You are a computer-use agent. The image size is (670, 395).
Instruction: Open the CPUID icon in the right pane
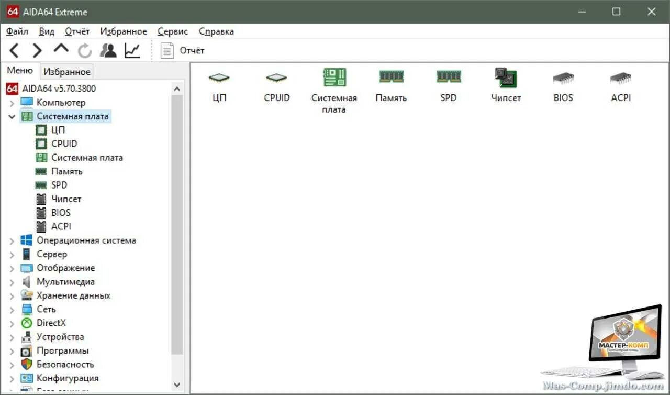[276, 86]
